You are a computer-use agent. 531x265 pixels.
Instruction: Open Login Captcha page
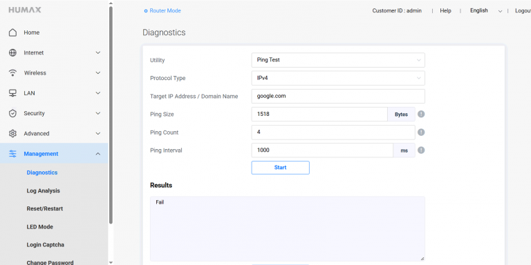(46, 245)
